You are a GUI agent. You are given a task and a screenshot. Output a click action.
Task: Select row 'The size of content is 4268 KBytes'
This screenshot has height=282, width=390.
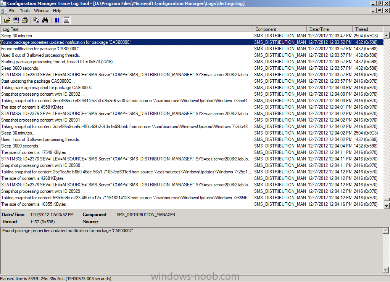tap(192, 178)
